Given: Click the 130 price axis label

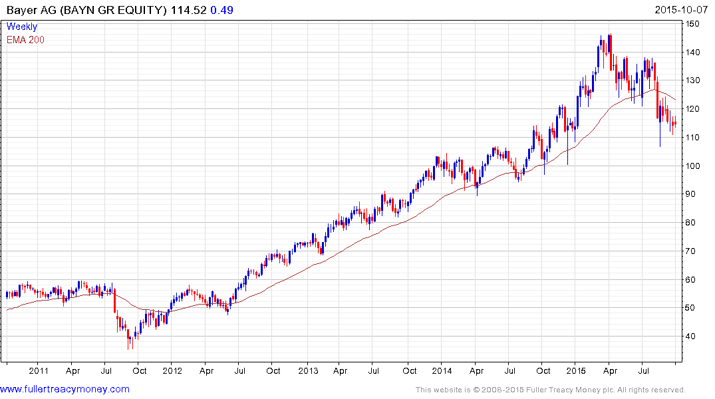Looking at the screenshot, I should pos(692,80).
